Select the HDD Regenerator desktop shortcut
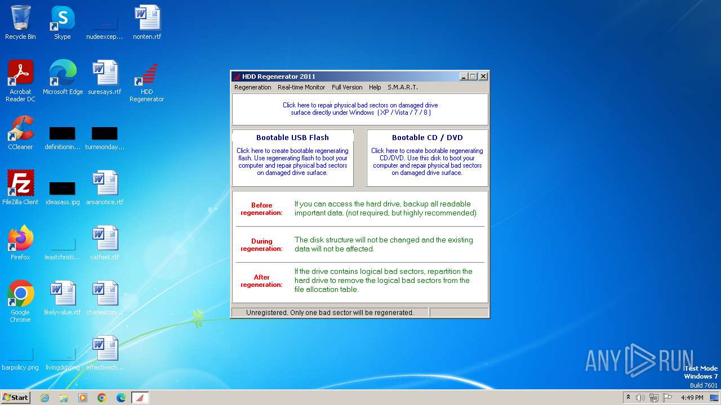 point(147,81)
